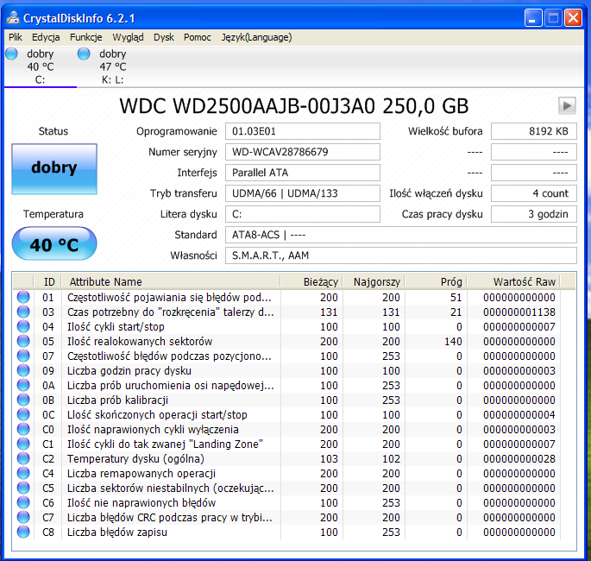Click the Interfejs field showing Parallel ATA

[303, 173]
